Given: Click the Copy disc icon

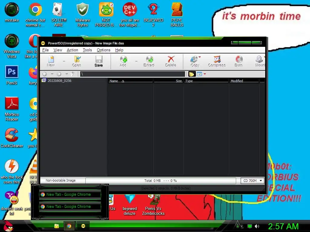Looking at the screenshot, I should pyautogui.click(x=194, y=61).
